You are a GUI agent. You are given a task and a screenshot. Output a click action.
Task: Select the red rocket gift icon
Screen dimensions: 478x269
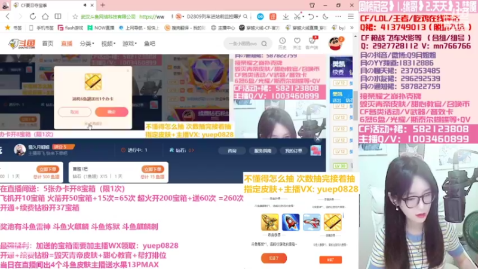pos(290,222)
